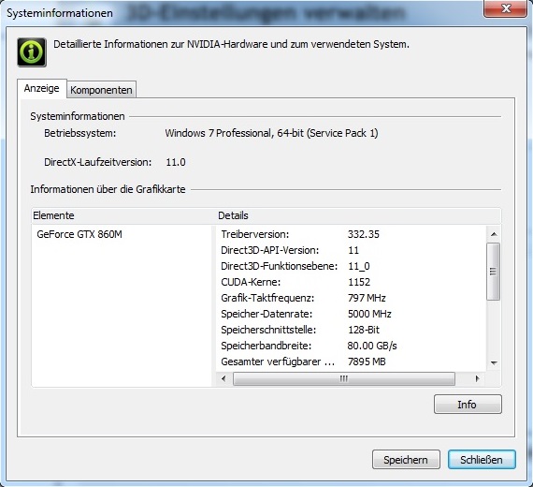This screenshot has width=533, height=487.
Task: Click the horizontal scrollbar left arrow
Action: tap(223, 378)
